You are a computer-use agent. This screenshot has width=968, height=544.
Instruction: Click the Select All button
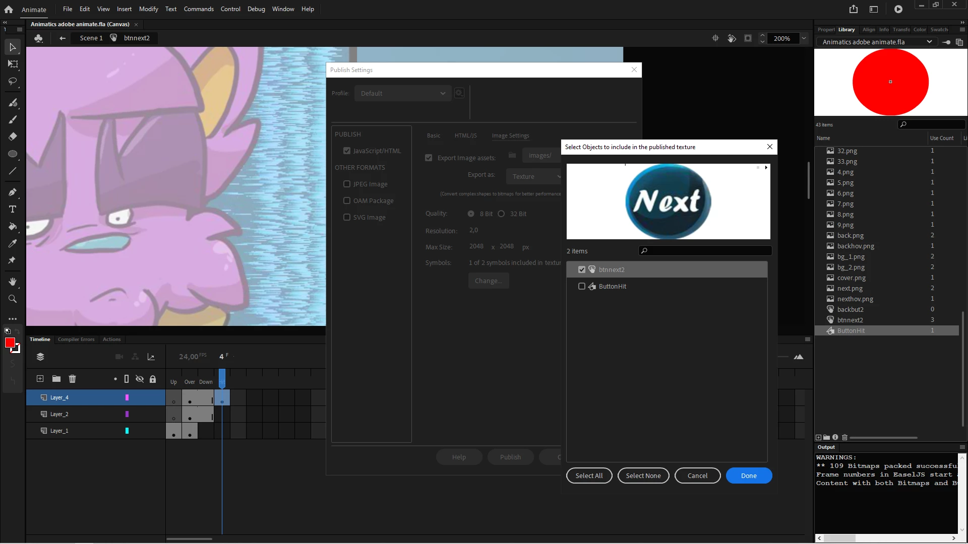[x=589, y=475]
